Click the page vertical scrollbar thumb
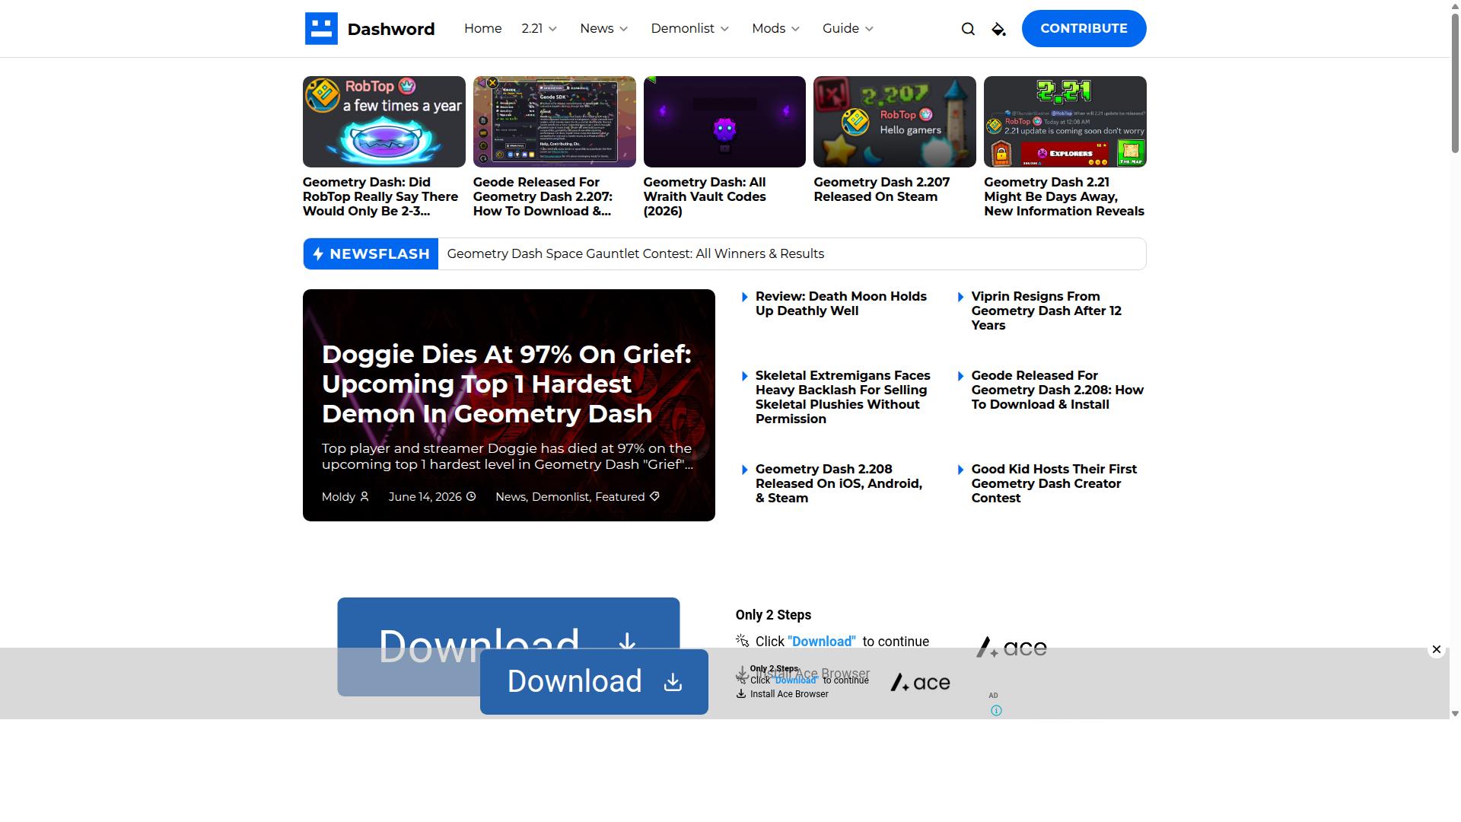Screen dimensions: 1461x822 click(x=1455, y=82)
